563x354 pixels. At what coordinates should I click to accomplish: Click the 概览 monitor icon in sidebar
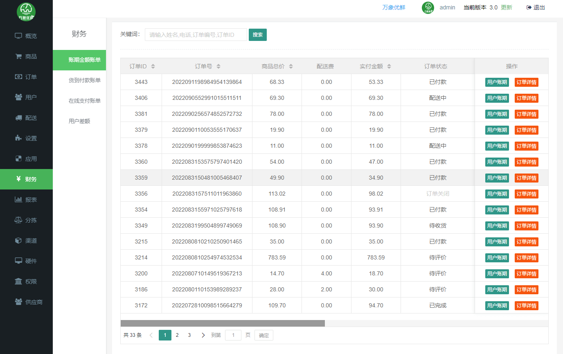click(18, 36)
